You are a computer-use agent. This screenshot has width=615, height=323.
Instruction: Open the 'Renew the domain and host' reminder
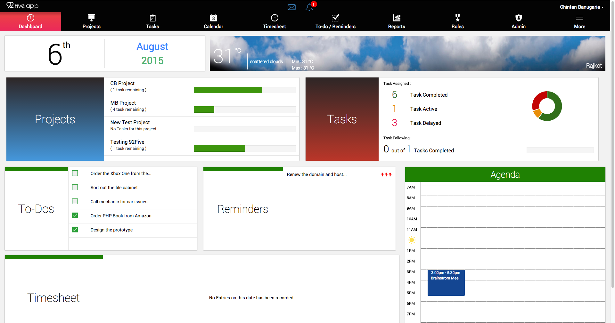click(316, 174)
